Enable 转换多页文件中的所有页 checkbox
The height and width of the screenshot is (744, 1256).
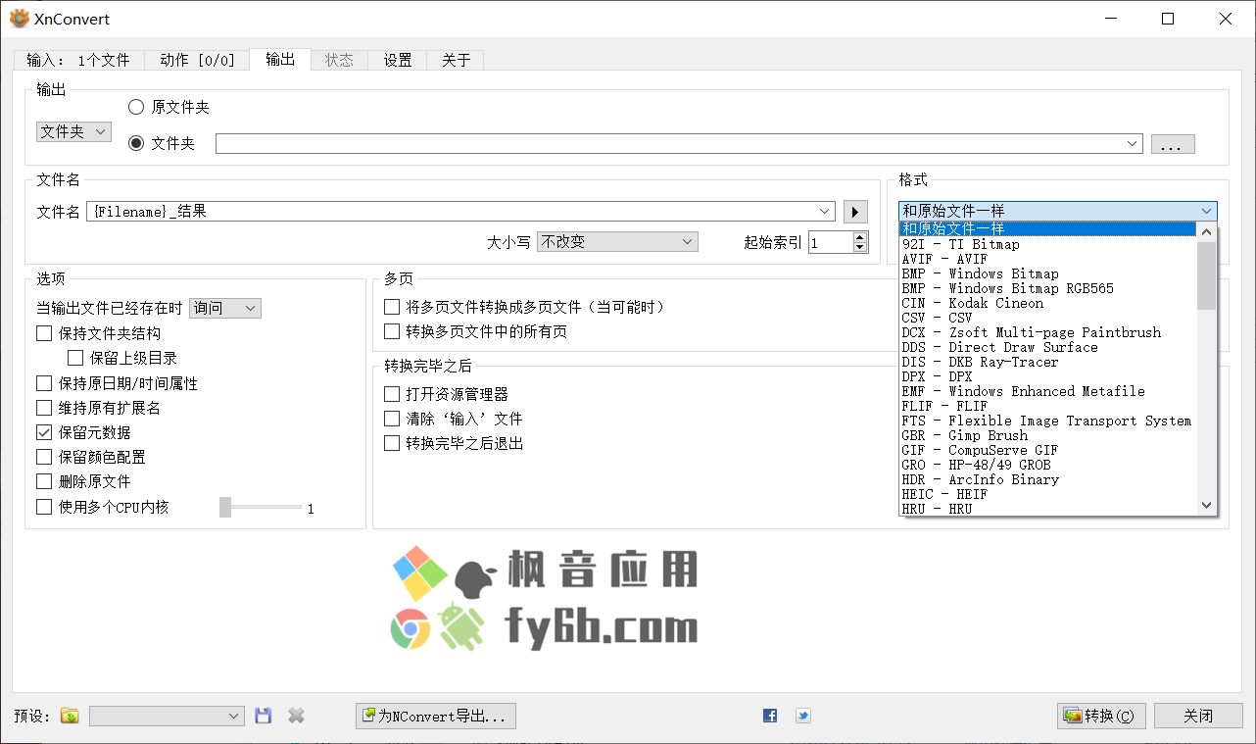392,331
